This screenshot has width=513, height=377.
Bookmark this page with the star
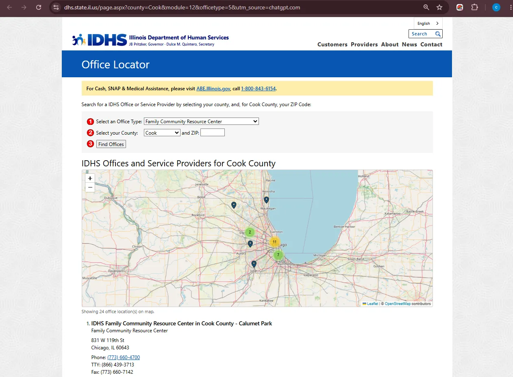[439, 7]
